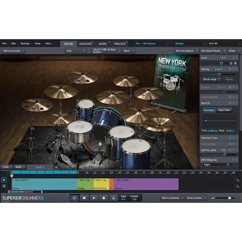Select the DRUMS tab
The image size is (242, 242).
coord(68,44)
